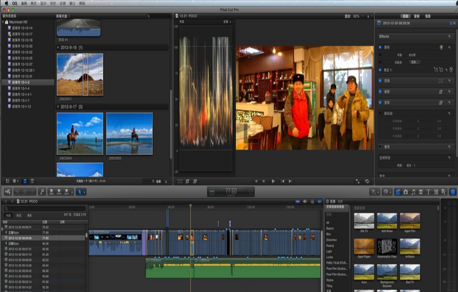Select the 角色 tab in timeline index
The height and width of the screenshot is (292, 458).
pos(29,215)
